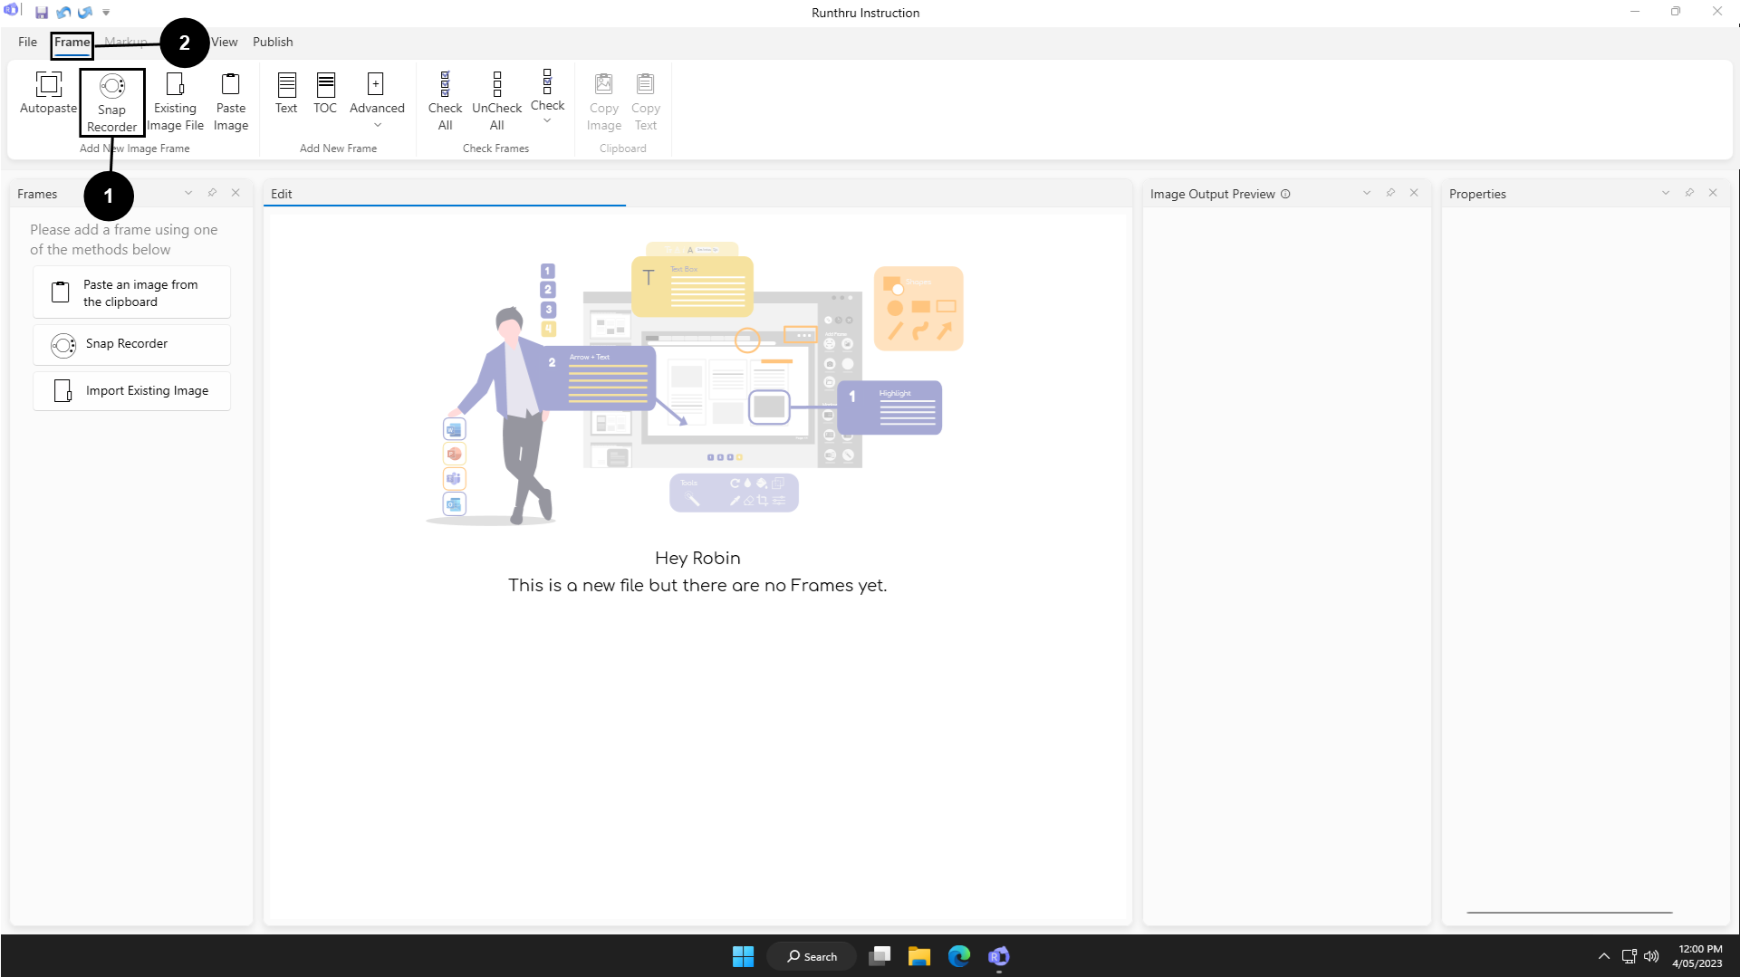1740x977 pixels.
Task: Click UnCheck All frames
Action: (x=496, y=101)
